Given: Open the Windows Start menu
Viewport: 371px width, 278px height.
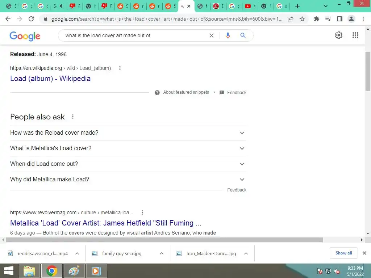Looking at the screenshot, I should pos(9,271).
